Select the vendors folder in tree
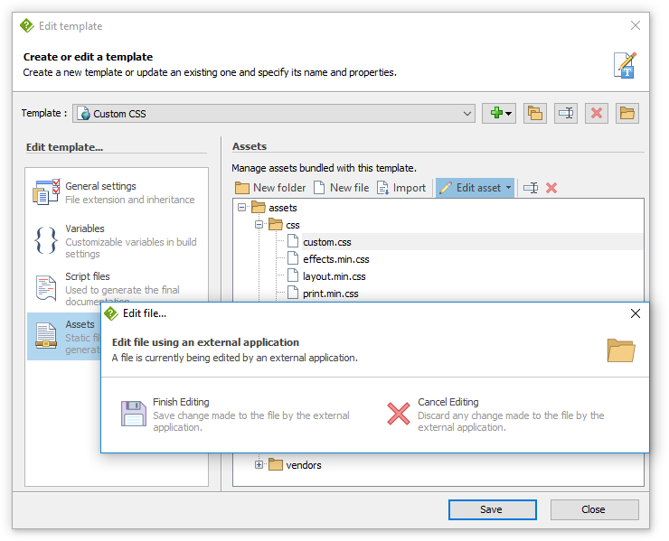This screenshot has width=669, height=541. click(304, 465)
